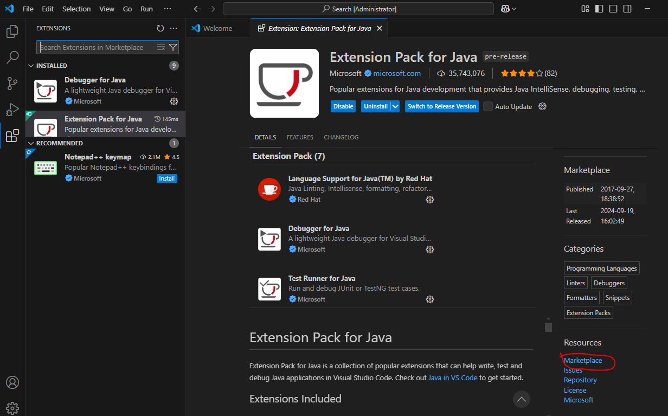Open the Edit menu

tap(48, 9)
